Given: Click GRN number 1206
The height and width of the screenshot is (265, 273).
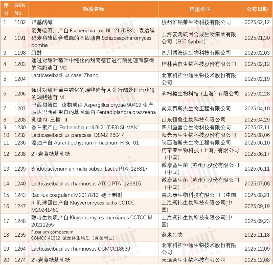Looking at the screenshot, I should (20, 94).
